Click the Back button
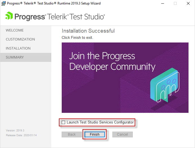195x148 pixels. (72, 134)
